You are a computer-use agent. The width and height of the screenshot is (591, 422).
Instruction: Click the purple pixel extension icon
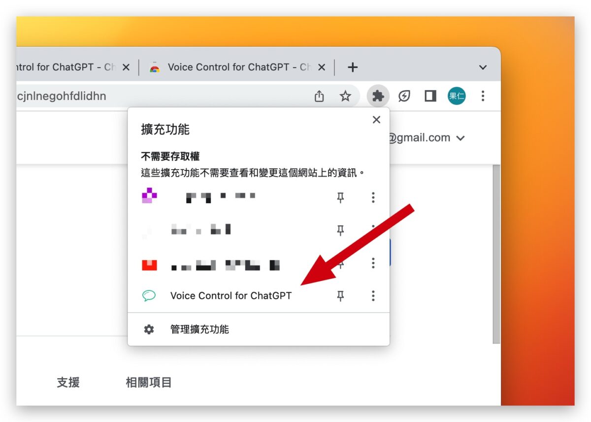click(149, 196)
